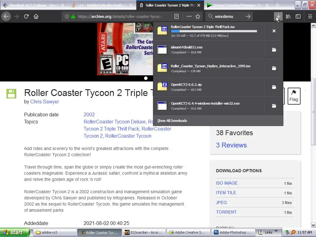This screenshot has width=316, height=237.
Task: Open the Windows Start button
Action: [15, 232]
